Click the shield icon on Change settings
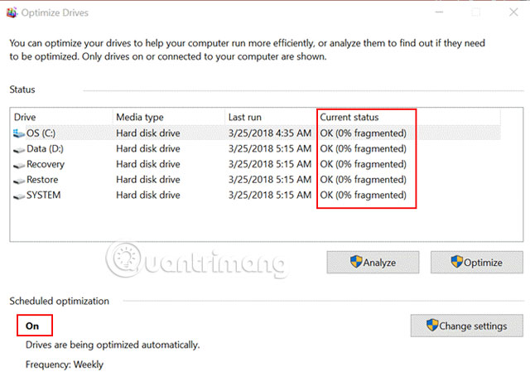This screenshot has height=372, width=530. 431,326
